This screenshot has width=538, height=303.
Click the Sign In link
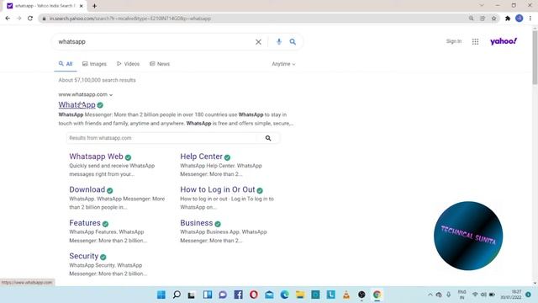[x=454, y=41]
